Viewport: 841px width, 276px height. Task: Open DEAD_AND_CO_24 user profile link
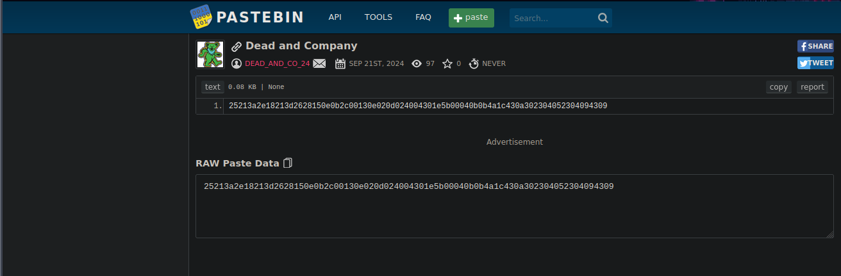pos(278,63)
